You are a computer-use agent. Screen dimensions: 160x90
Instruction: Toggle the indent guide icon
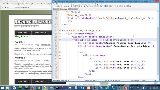[x=105, y=6]
